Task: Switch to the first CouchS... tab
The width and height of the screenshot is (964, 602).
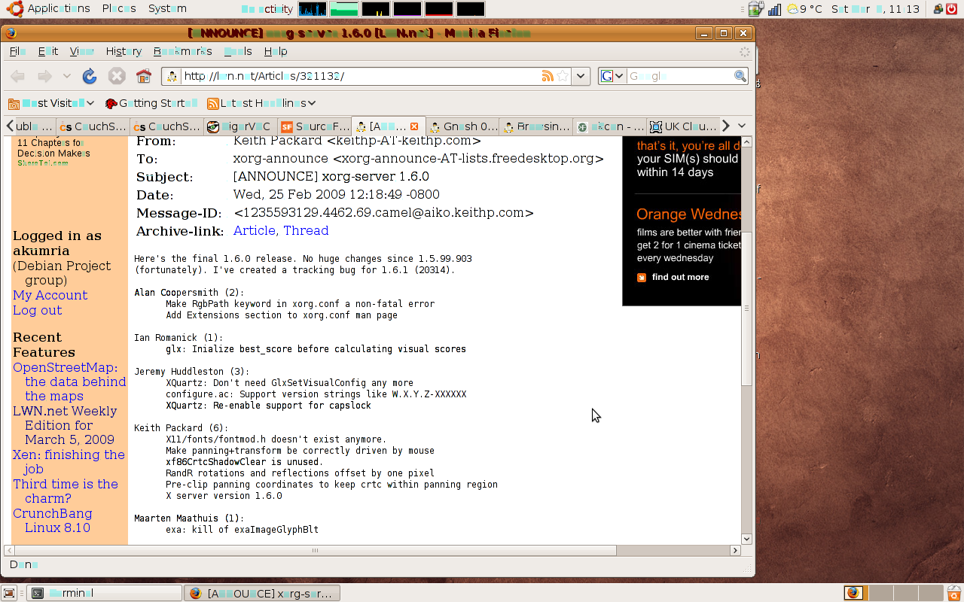Action: click(93, 126)
